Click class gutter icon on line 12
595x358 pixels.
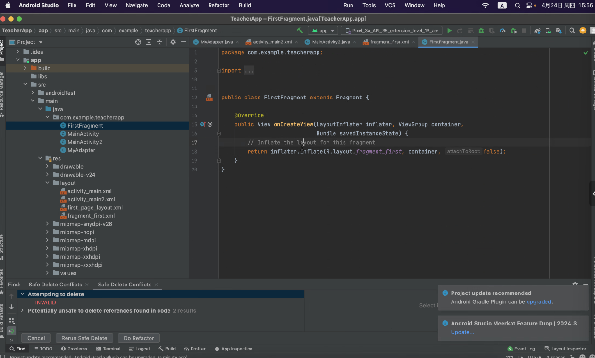pyautogui.click(x=209, y=98)
